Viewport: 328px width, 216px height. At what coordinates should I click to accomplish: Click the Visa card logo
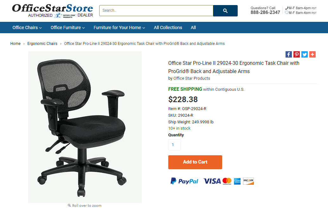pos(212,181)
